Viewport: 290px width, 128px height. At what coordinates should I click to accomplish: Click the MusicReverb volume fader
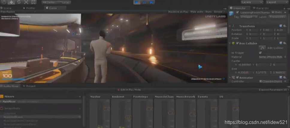click(x=193, y=114)
